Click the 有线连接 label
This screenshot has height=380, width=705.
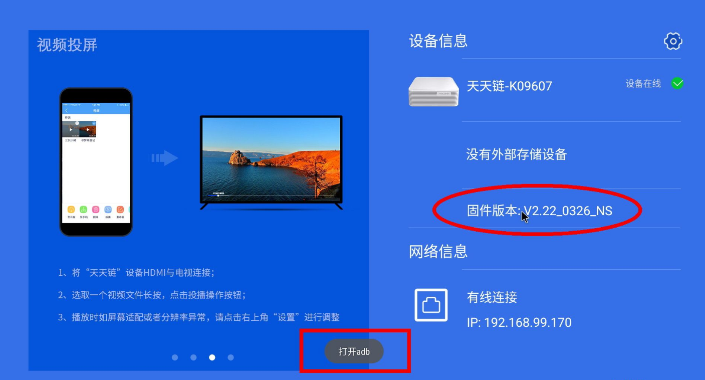point(492,297)
